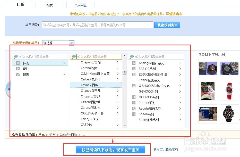240x157 pixels.
Task: Open black chronograph watch thumbnail
Action: tap(229, 114)
